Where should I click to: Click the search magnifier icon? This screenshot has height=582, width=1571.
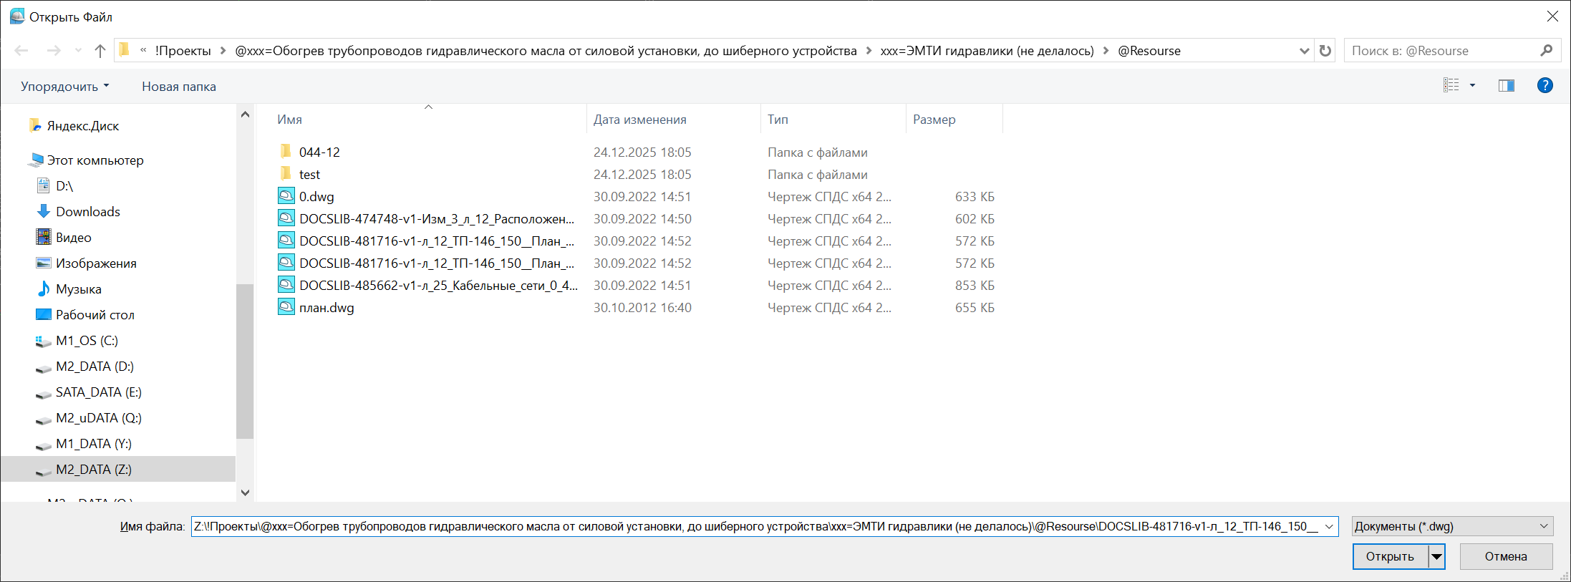1546,51
